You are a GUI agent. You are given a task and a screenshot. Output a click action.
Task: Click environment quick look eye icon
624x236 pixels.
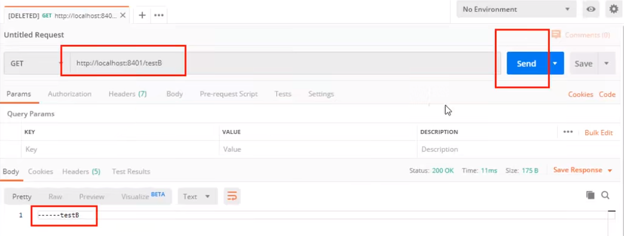click(x=591, y=9)
